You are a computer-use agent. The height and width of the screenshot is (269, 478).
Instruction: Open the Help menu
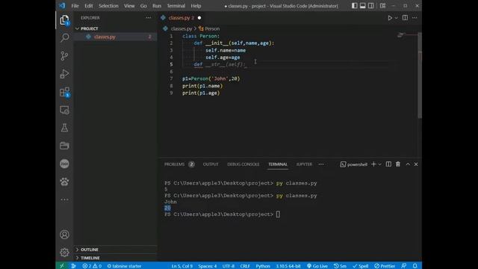click(196, 6)
